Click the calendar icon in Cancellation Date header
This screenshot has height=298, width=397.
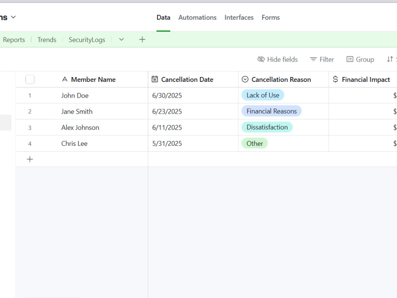[x=155, y=79]
